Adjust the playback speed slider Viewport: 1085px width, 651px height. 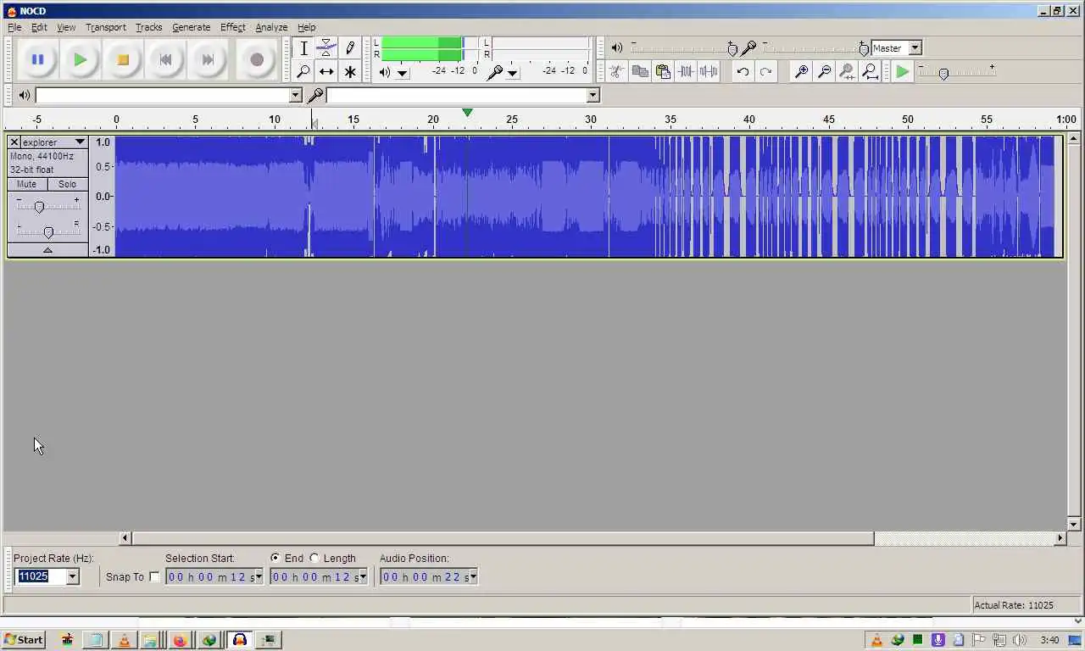coord(943,74)
